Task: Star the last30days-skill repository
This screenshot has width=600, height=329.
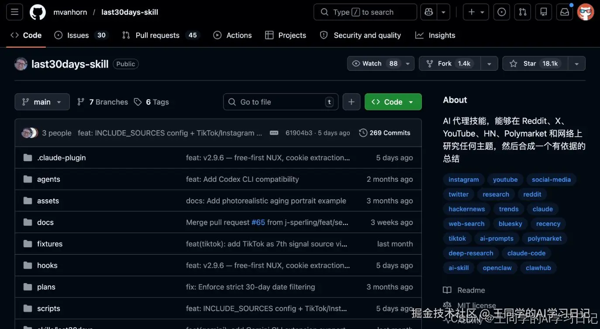Action: click(535, 63)
